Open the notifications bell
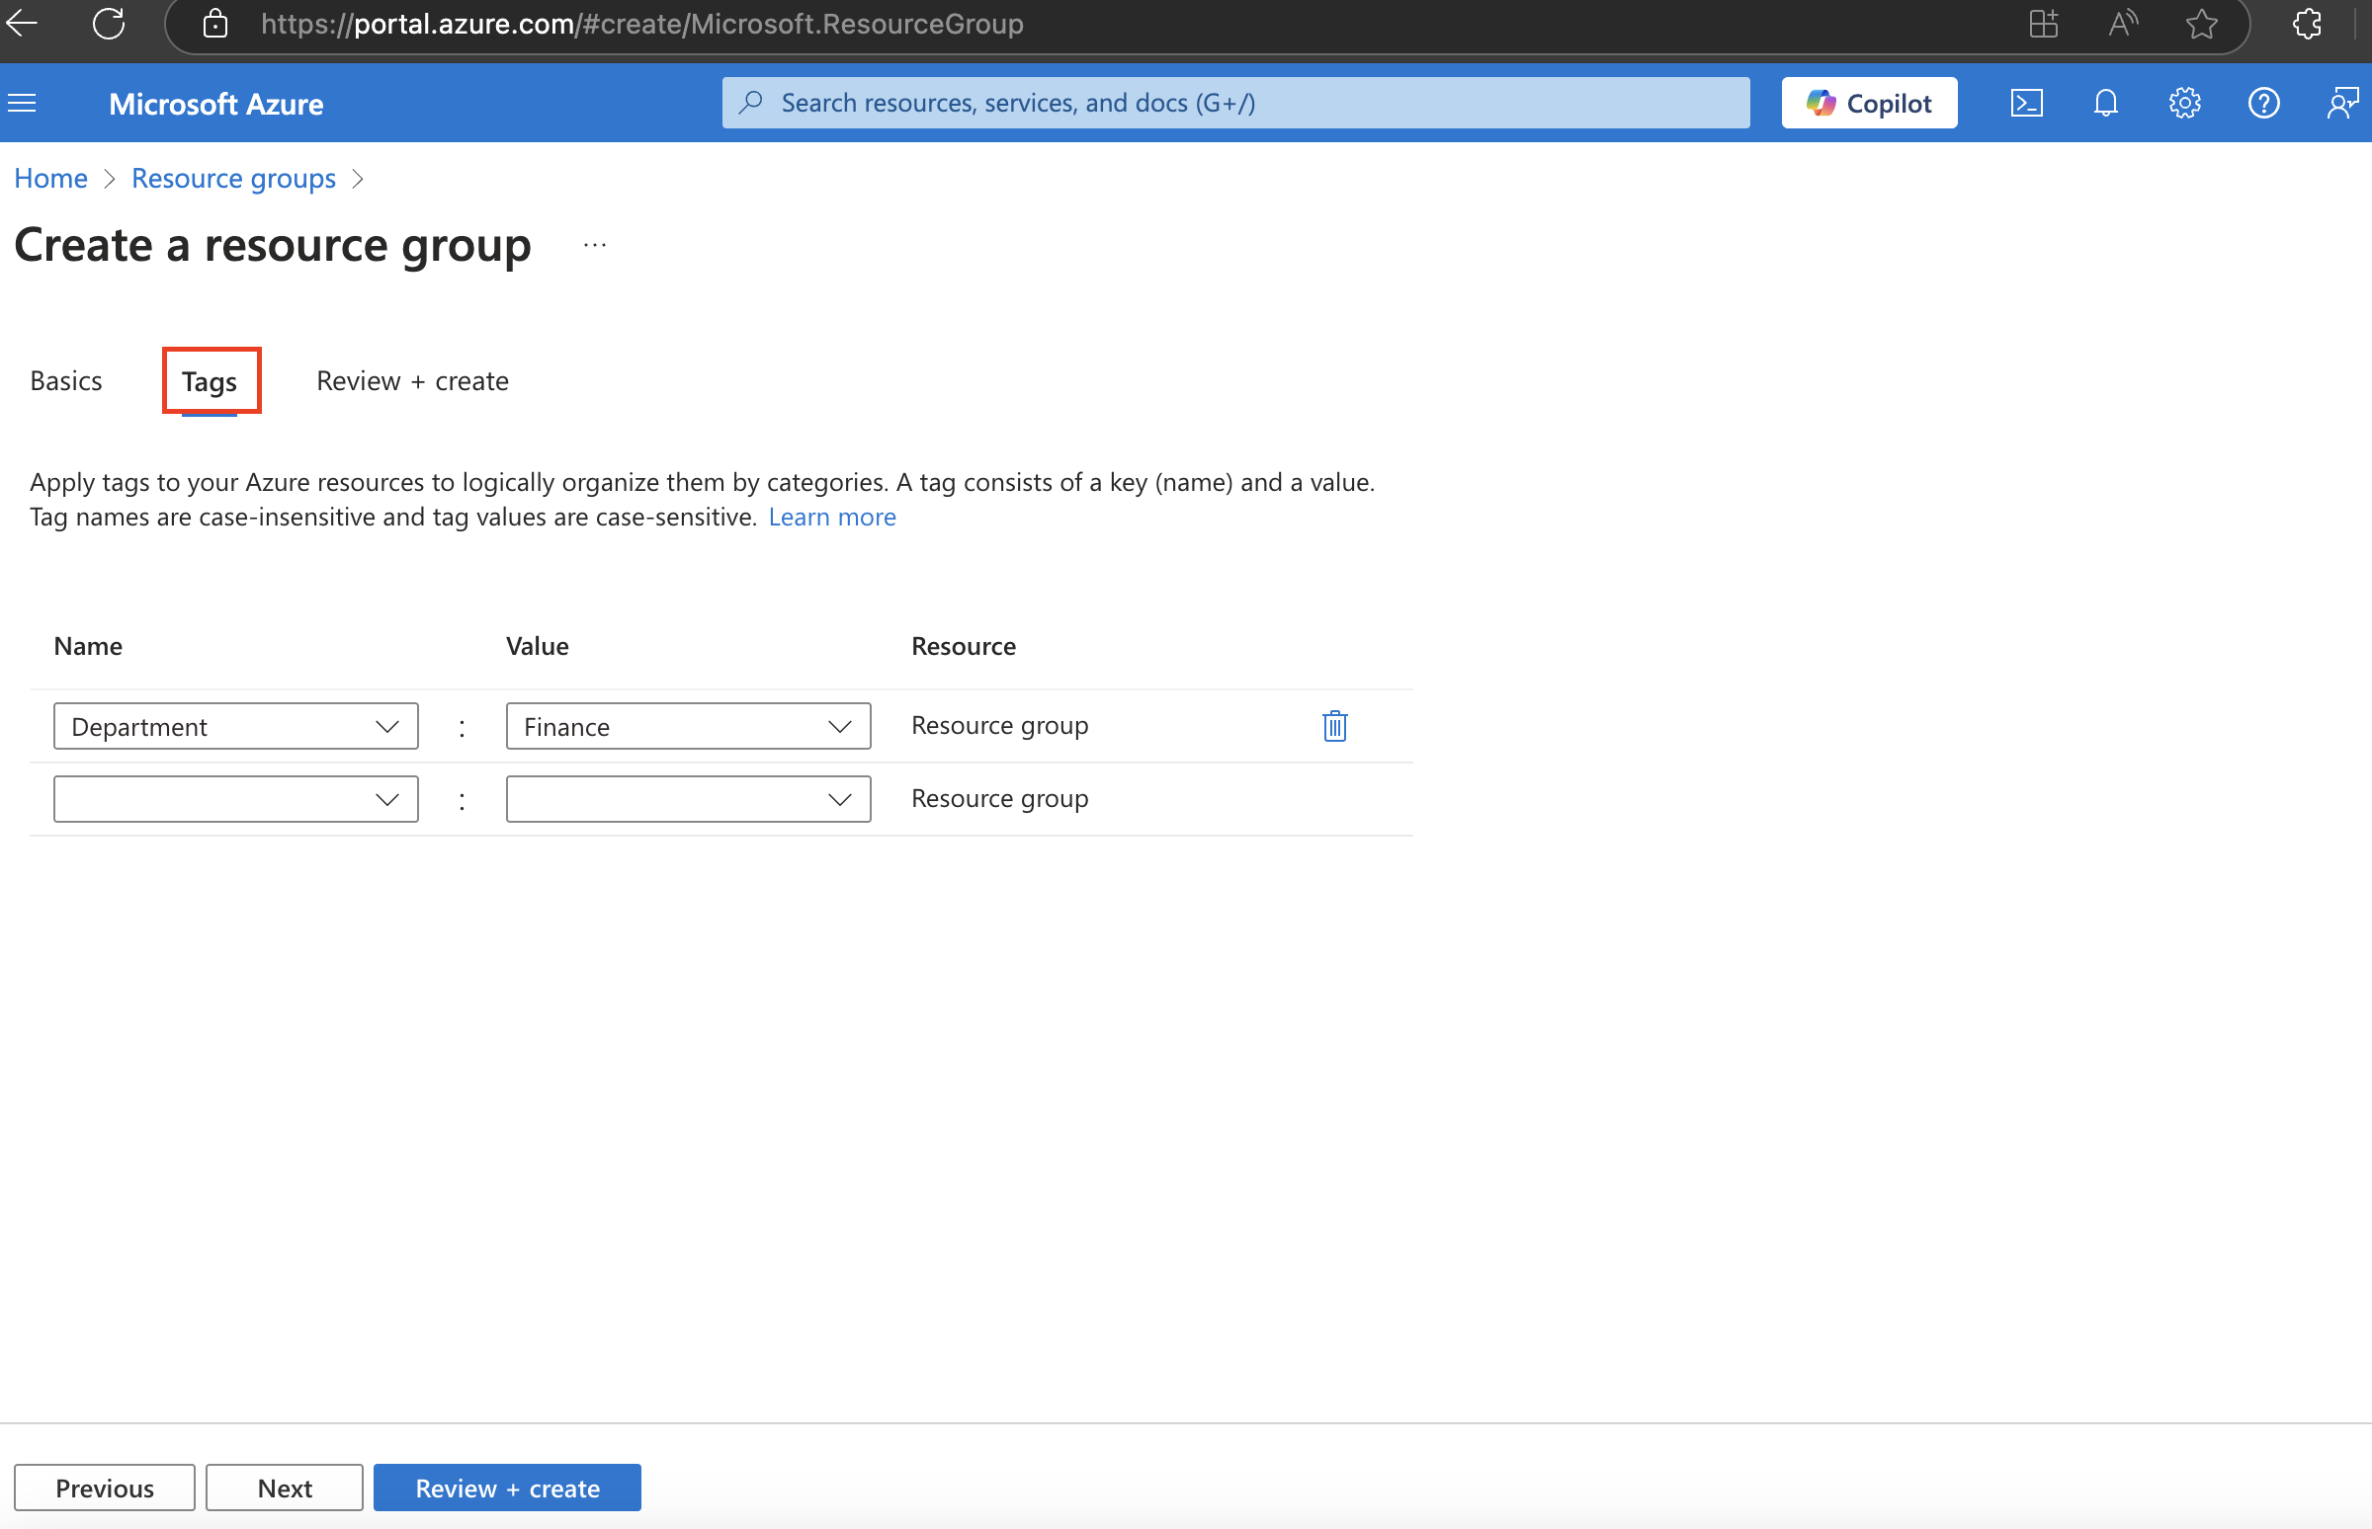The image size is (2372, 1529). (x=2105, y=104)
